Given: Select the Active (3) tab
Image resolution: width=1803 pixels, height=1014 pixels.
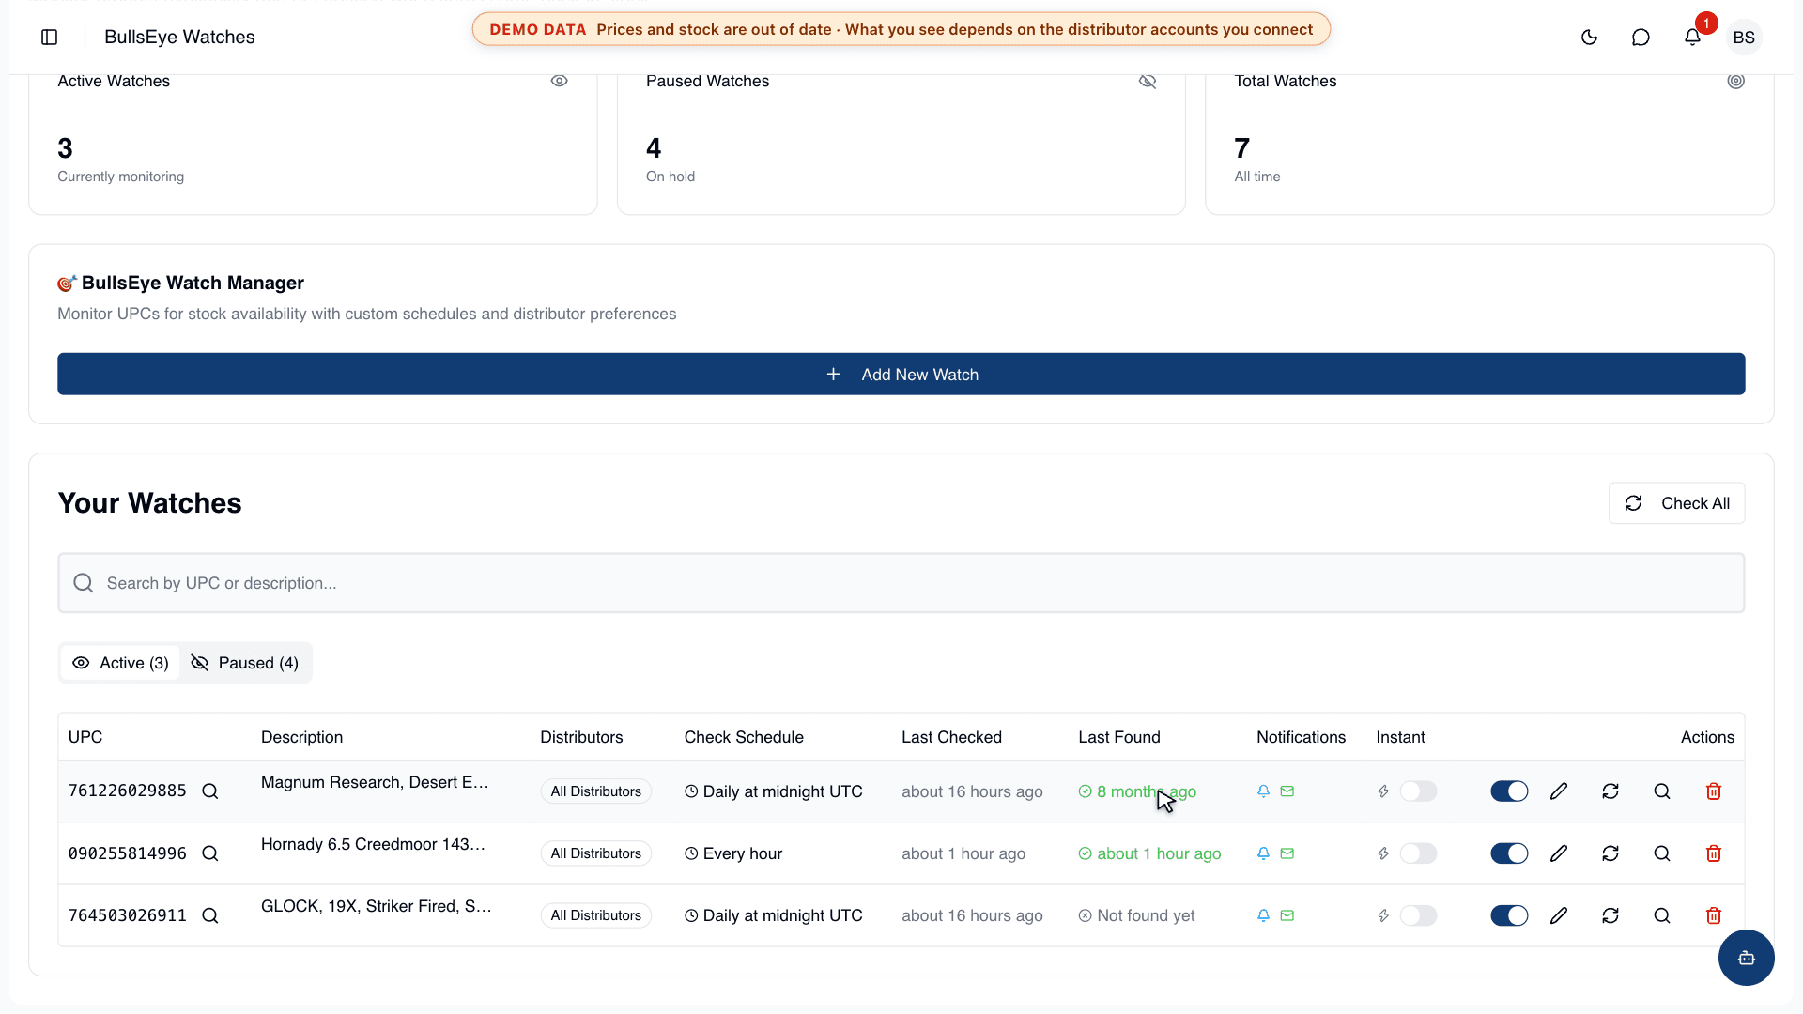Looking at the screenshot, I should coord(120,663).
